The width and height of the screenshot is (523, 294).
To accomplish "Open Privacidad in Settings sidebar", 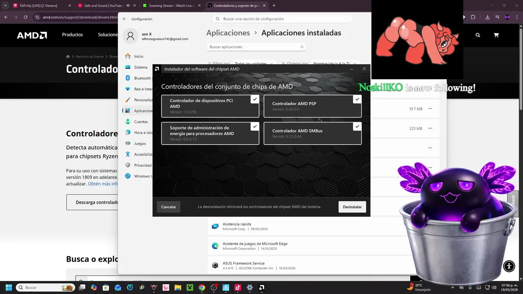I will 137,165.
